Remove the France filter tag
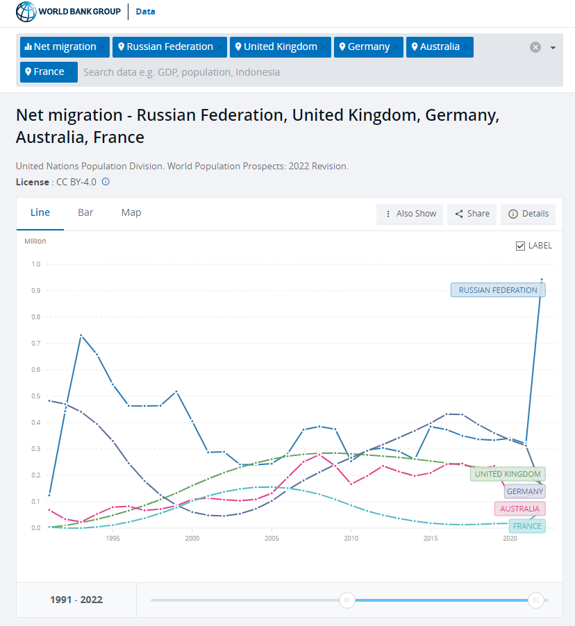 [71, 72]
